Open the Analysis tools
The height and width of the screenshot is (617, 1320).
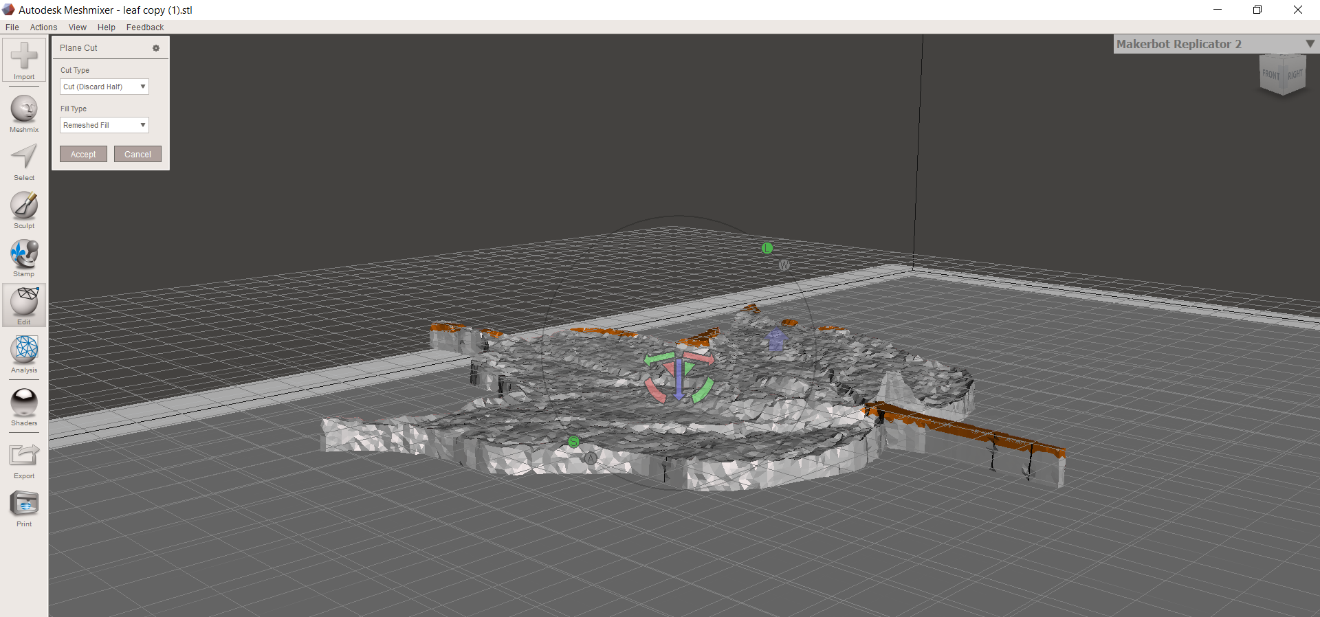[24, 355]
